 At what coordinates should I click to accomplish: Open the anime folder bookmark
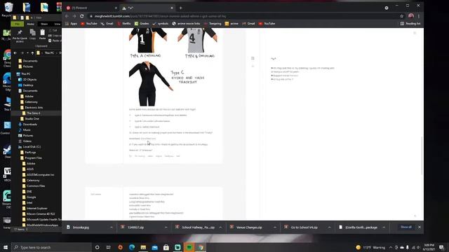click(232, 24)
